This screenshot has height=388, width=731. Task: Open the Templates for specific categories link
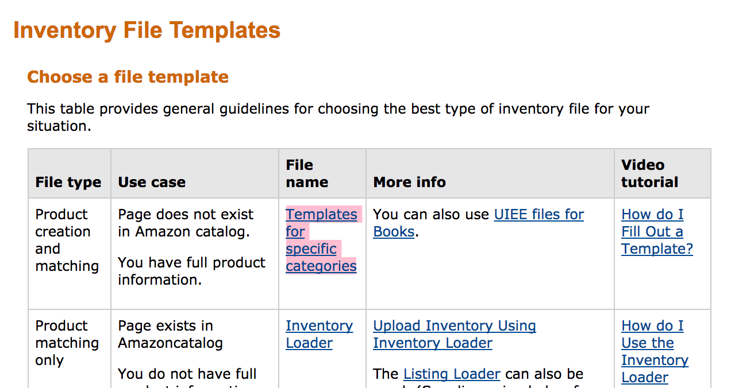pos(321,240)
